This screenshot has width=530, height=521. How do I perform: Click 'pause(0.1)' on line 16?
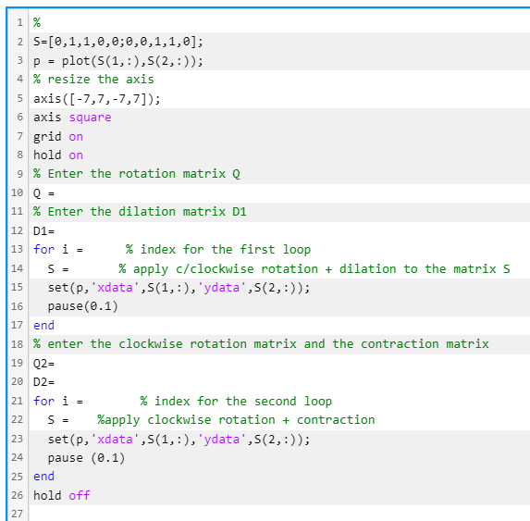tap(83, 306)
